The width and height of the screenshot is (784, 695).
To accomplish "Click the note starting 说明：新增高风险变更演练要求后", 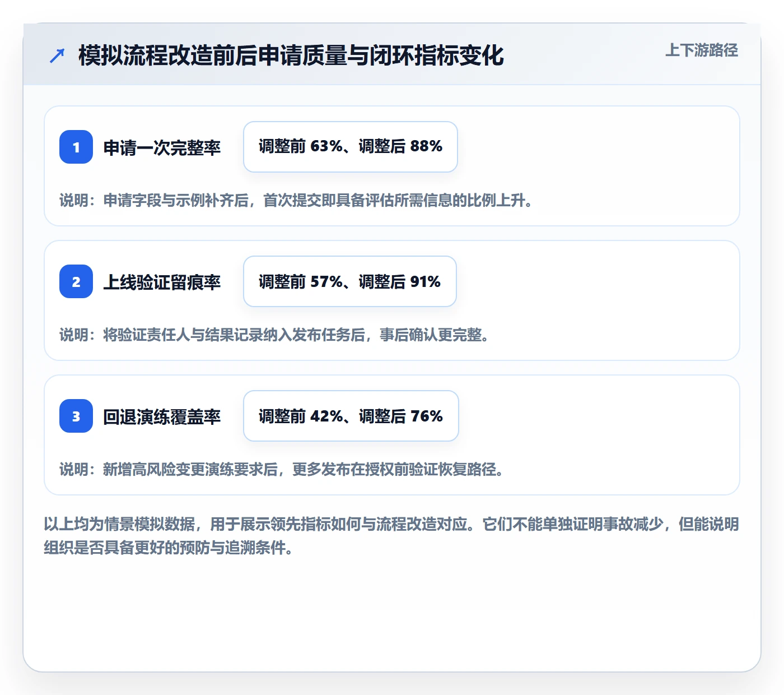I will point(282,469).
